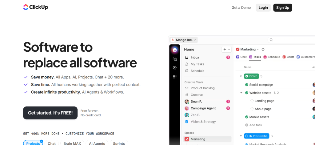Click the Get a Demo link
Image resolution: width=315 pixels, height=145 pixels.
tap(241, 8)
